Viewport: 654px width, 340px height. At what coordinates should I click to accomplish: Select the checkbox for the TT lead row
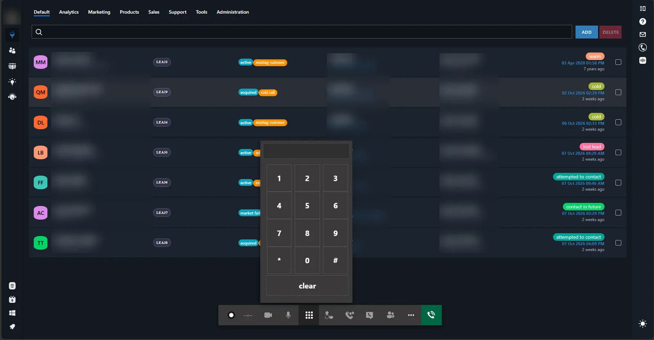pyautogui.click(x=618, y=243)
